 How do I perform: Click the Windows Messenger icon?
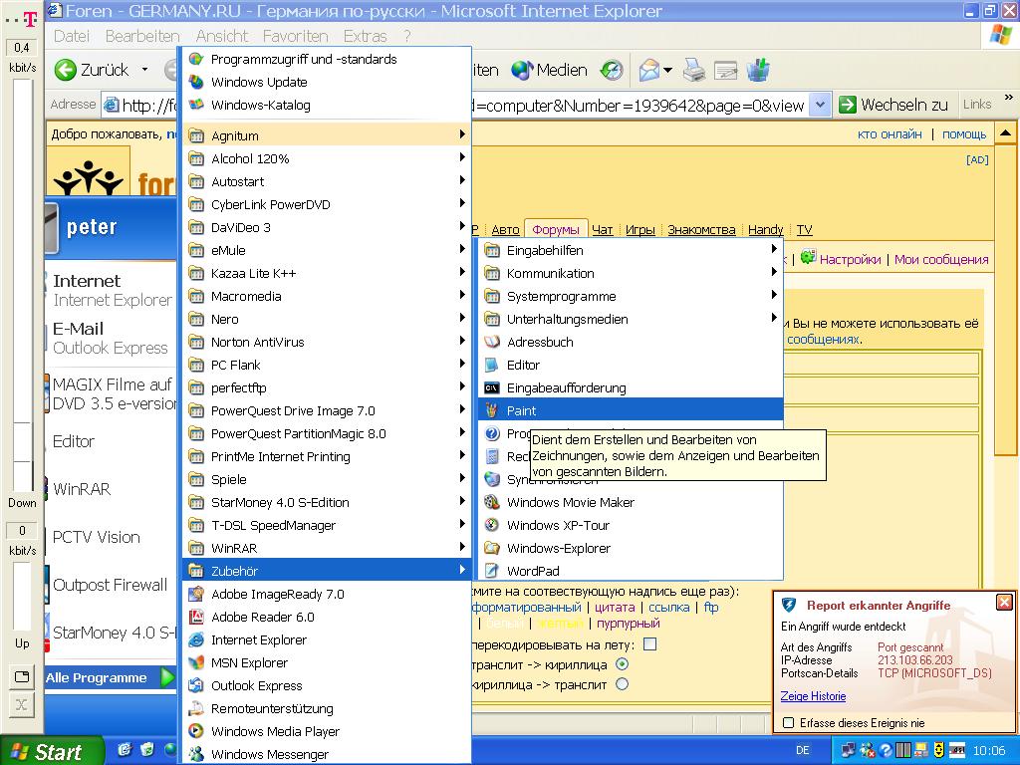(196, 754)
